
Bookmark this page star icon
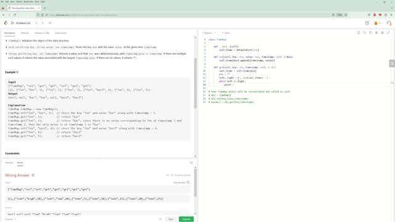tap(346, 15)
